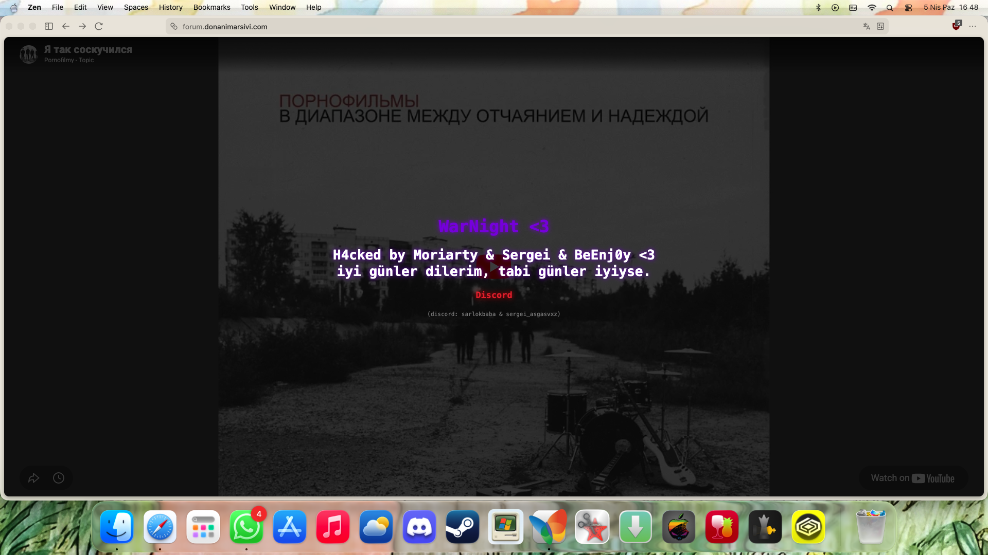Open the uBlock extension icon
The image size is (988, 555).
957,26
